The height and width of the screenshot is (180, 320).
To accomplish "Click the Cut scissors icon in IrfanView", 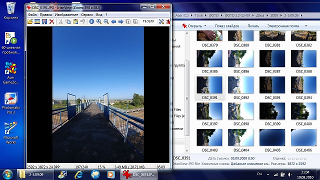I will (x=60, y=21).
